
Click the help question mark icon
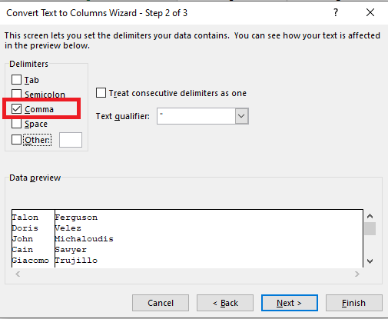(x=336, y=12)
